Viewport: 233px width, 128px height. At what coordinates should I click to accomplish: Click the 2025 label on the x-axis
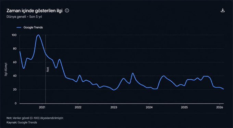click(x=184, y=107)
